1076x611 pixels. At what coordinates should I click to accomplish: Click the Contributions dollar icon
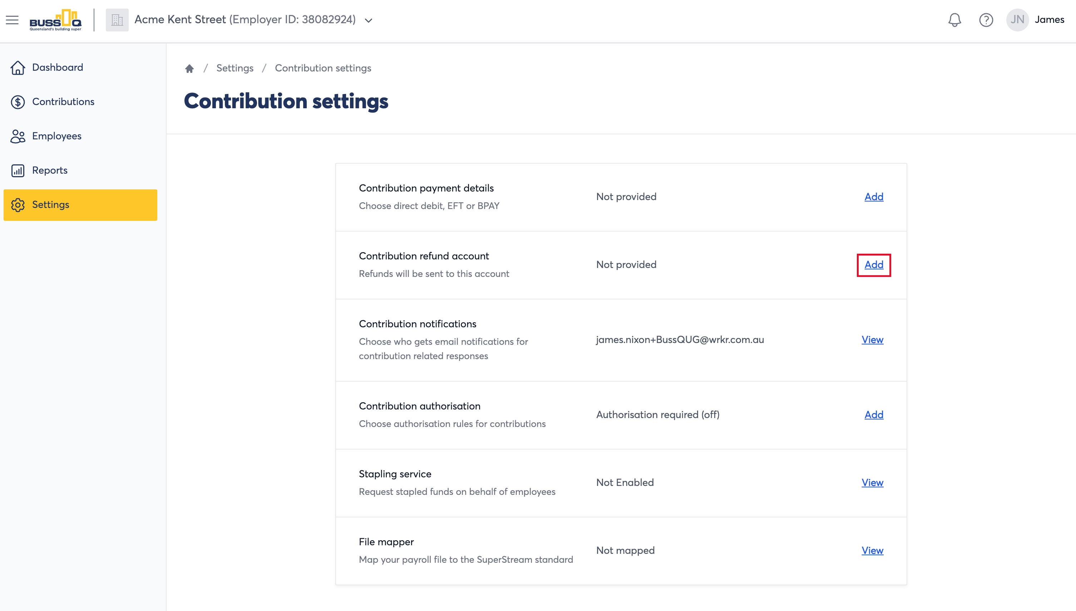click(18, 102)
